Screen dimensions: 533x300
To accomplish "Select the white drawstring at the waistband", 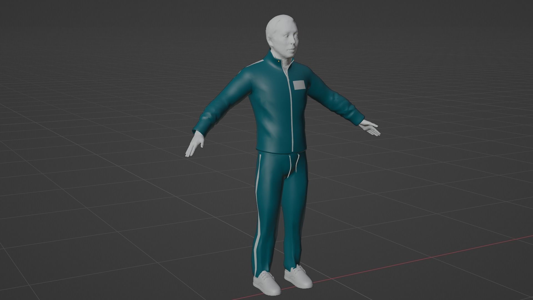I will pos(294,167).
